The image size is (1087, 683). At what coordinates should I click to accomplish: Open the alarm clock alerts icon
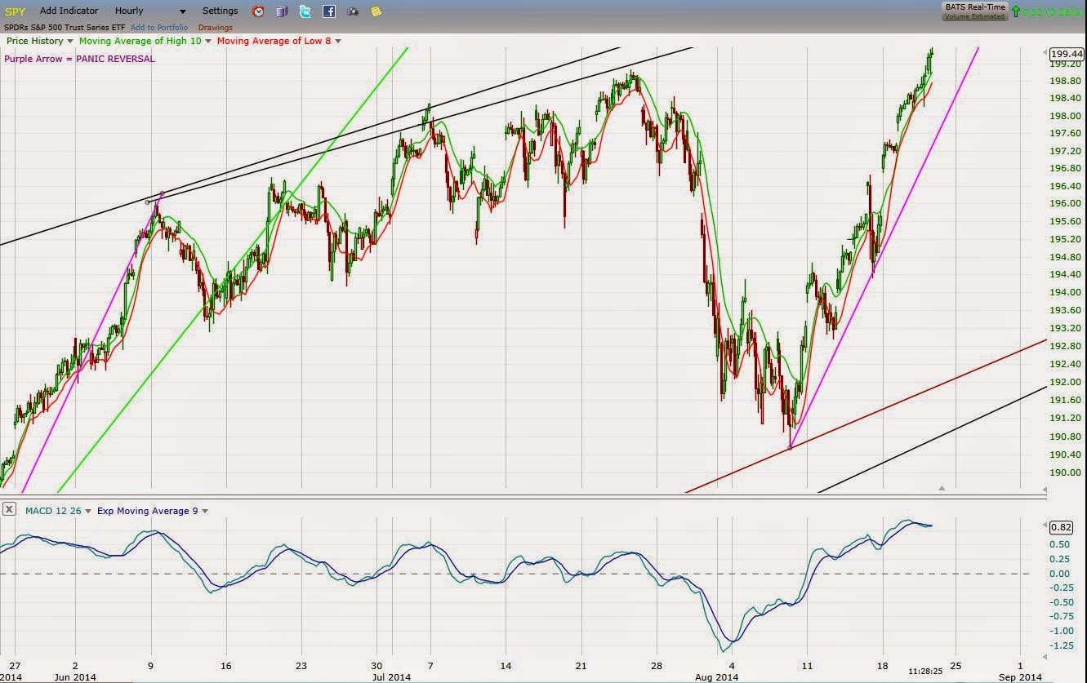(x=258, y=11)
